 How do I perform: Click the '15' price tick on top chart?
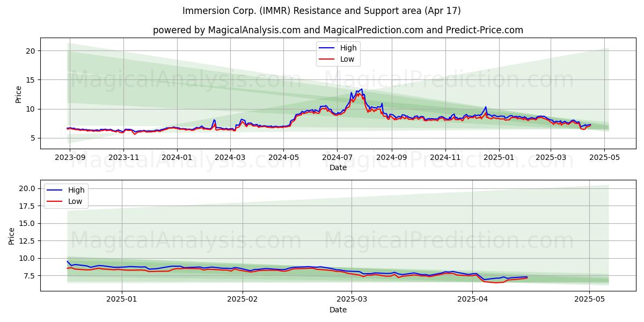coord(32,80)
